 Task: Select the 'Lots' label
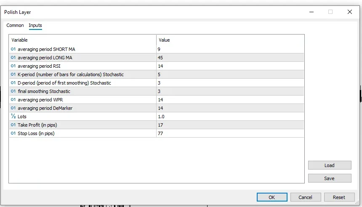22,117
